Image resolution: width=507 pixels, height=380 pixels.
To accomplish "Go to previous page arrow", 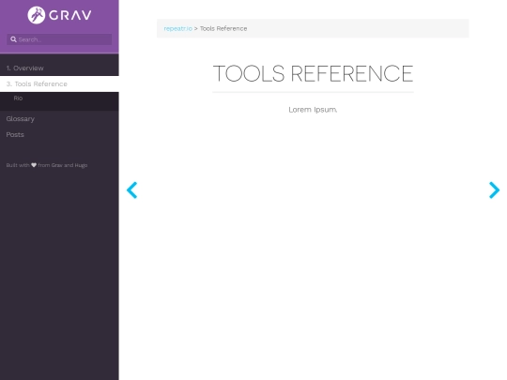I will [x=132, y=190].
